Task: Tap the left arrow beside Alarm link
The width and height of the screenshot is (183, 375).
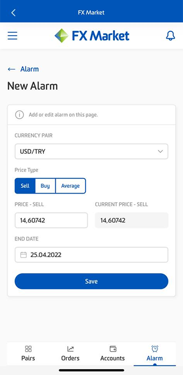Action: pyautogui.click(x=12, y=69)
